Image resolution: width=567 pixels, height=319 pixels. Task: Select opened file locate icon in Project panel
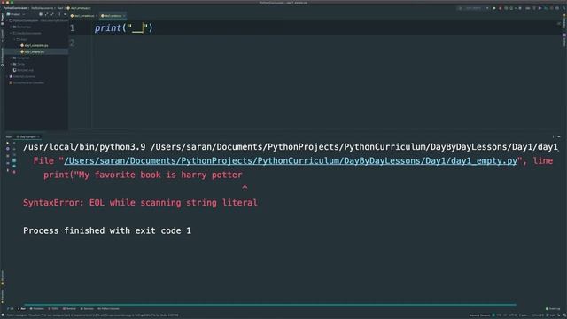point(41,14)
